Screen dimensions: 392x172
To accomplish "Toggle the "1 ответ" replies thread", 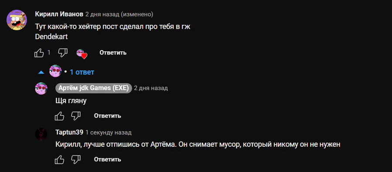I will pyautogui.click(x=82, y=72).
